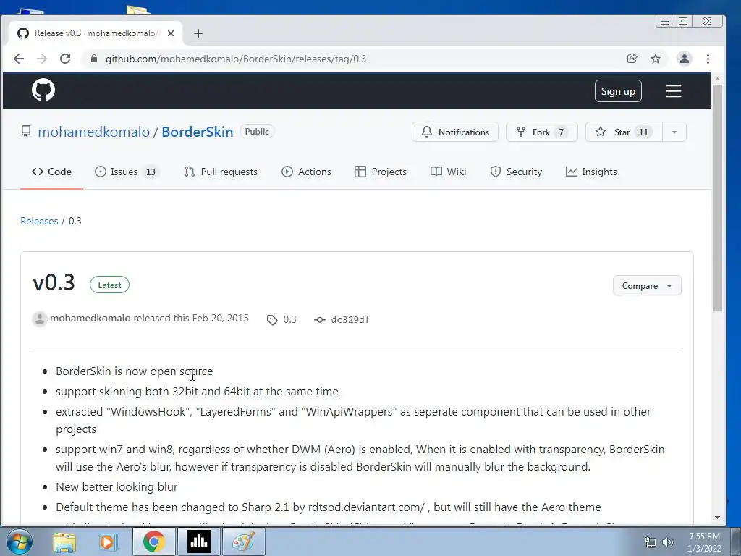Screen dimensions: 741x556
Task: Click the page vertical scrollbar thumb
Action: pyautogui.click(x=717, y=198)
